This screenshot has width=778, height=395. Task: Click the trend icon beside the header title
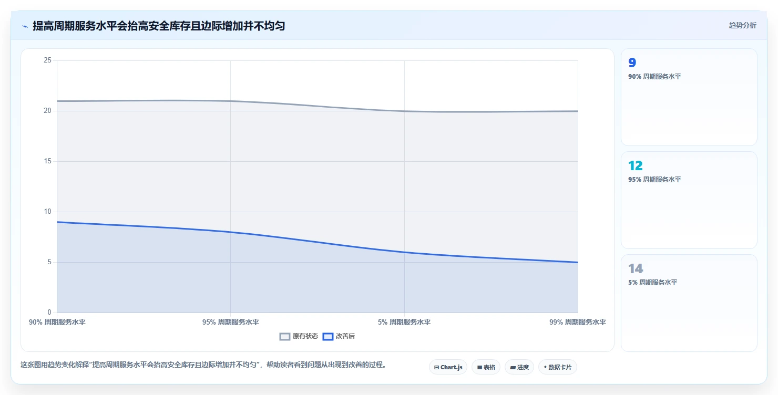[x=25, y=26]
